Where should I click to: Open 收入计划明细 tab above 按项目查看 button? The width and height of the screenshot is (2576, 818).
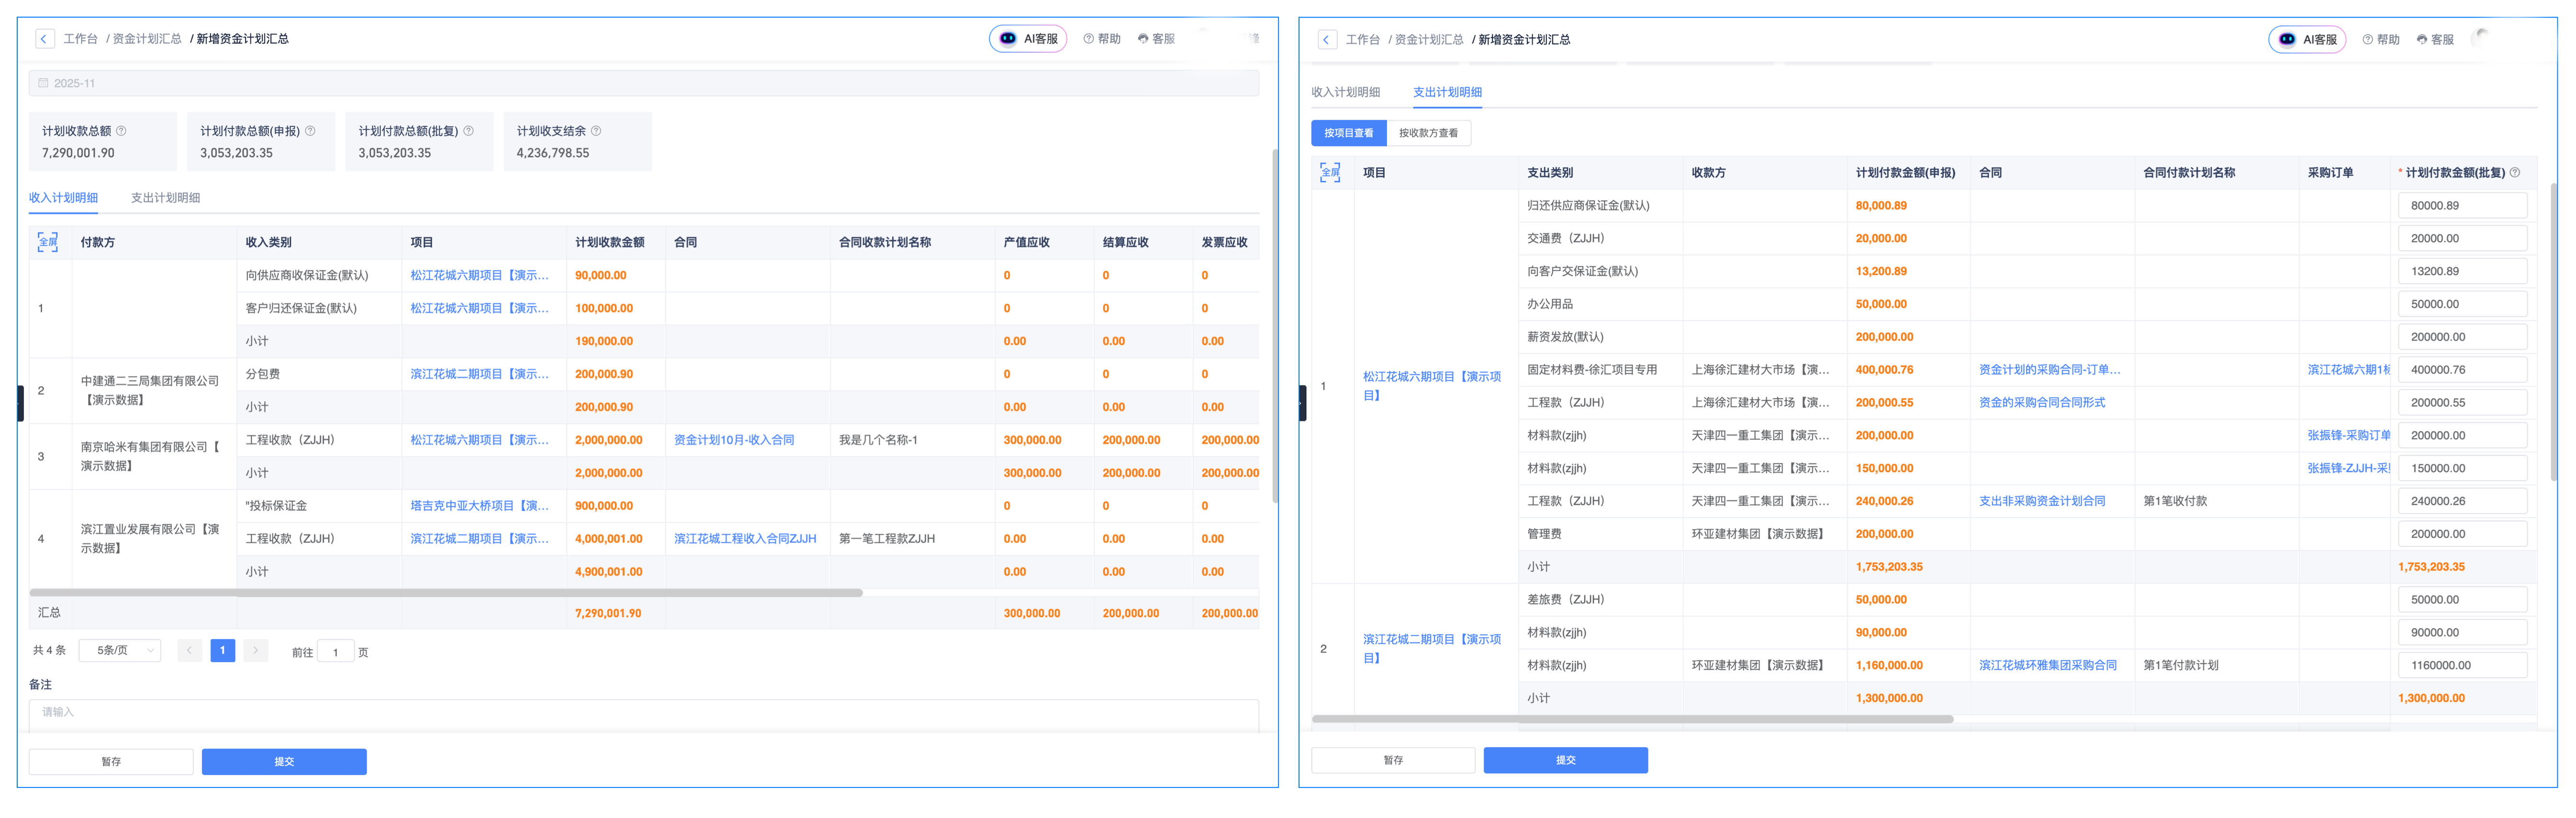tap(1345, 92)
